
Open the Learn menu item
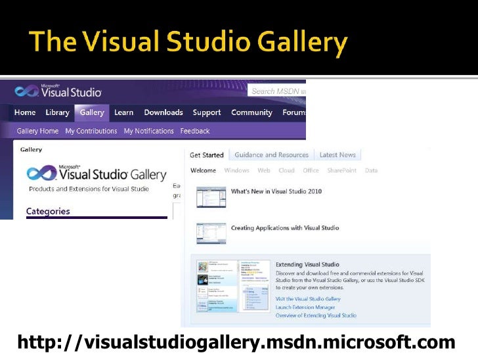coord(123,112)
